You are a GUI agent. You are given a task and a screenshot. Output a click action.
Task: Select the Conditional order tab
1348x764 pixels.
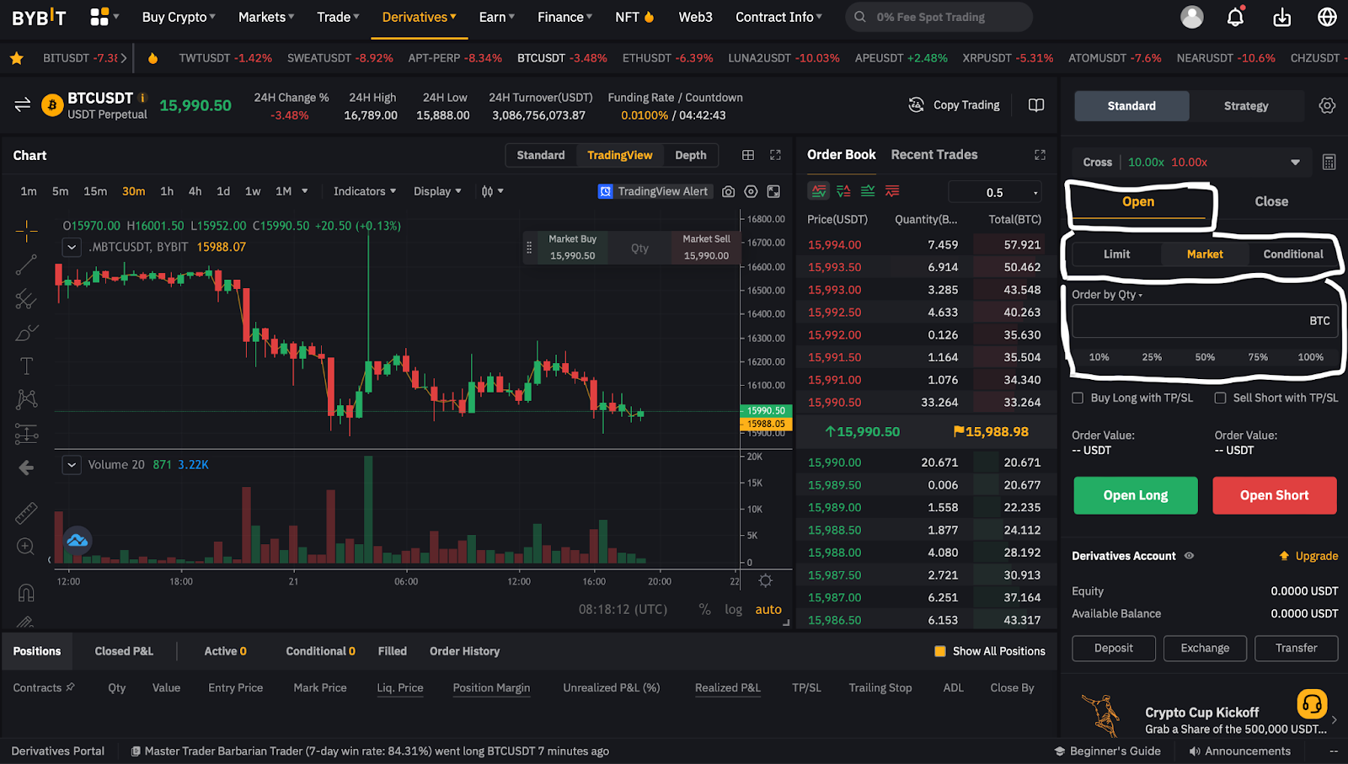click(x=1293, y=254)
